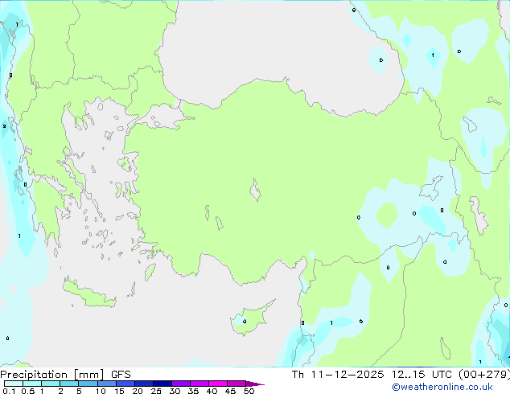Select the legend swatch between 2 and 5
The image size is (510, 394).
[69, 384]
